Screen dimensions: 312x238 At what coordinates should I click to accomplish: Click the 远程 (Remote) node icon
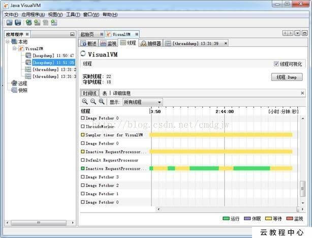(14, 83)
